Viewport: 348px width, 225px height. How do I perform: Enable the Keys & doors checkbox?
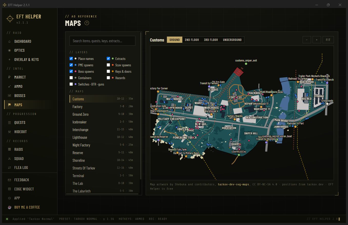108,71
